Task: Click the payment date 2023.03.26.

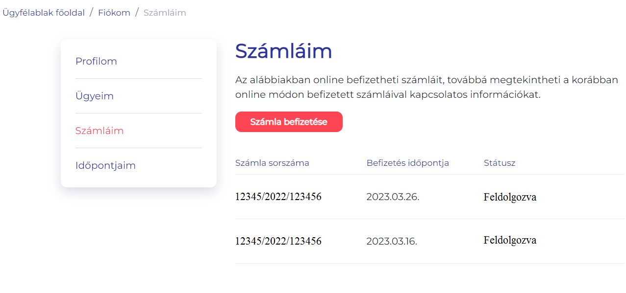Action: tap(393, 197)
